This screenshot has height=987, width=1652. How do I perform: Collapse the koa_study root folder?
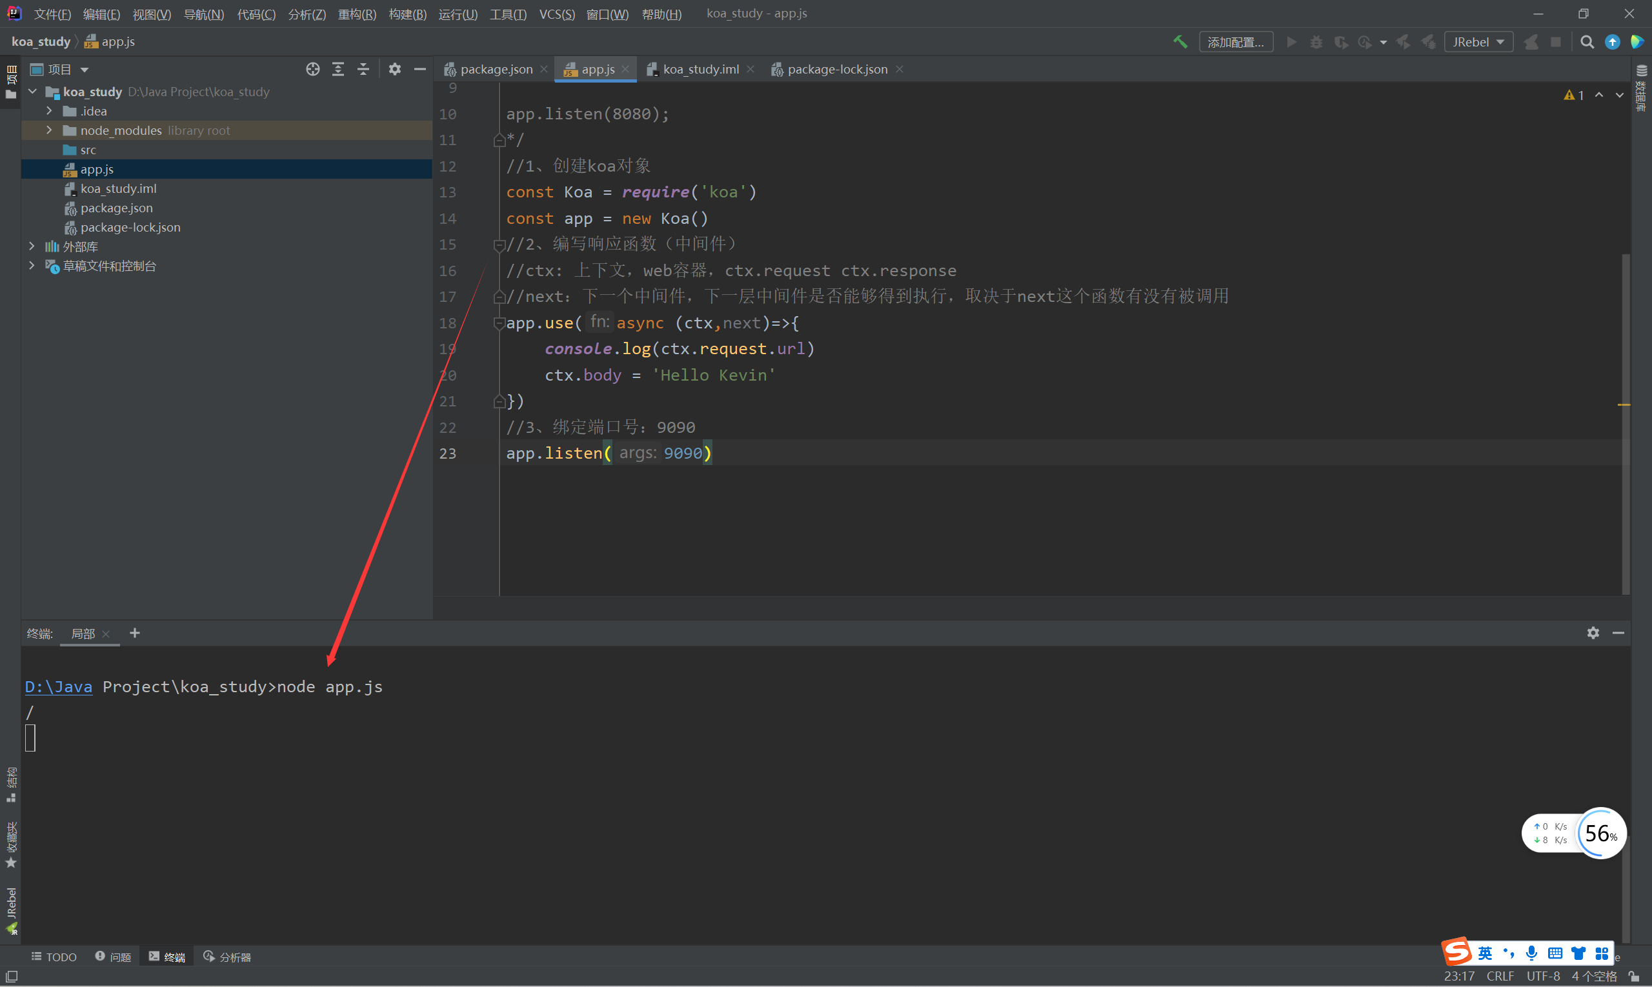pos(32,91)
